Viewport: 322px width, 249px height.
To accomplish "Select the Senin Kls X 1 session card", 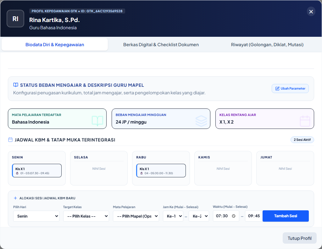I will [37, 171].
